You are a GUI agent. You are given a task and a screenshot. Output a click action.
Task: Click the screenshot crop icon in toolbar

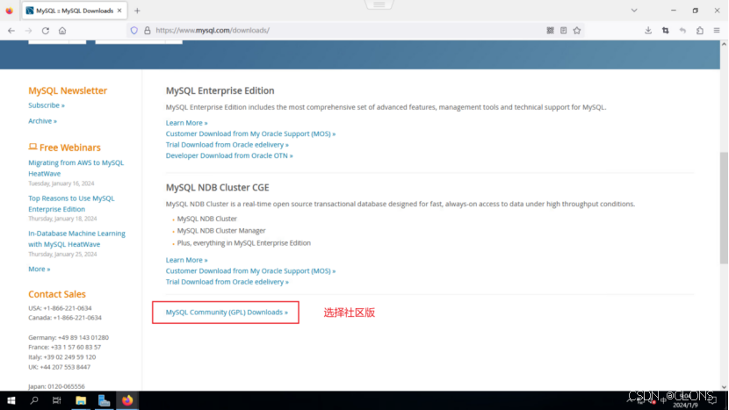coord(665,31)
